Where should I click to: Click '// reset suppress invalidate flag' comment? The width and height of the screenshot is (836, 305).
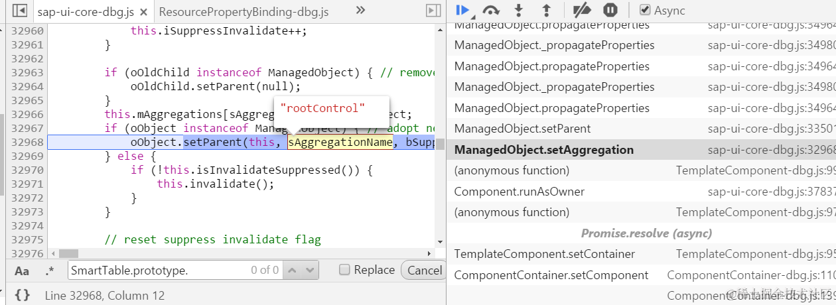pos(212,240)
